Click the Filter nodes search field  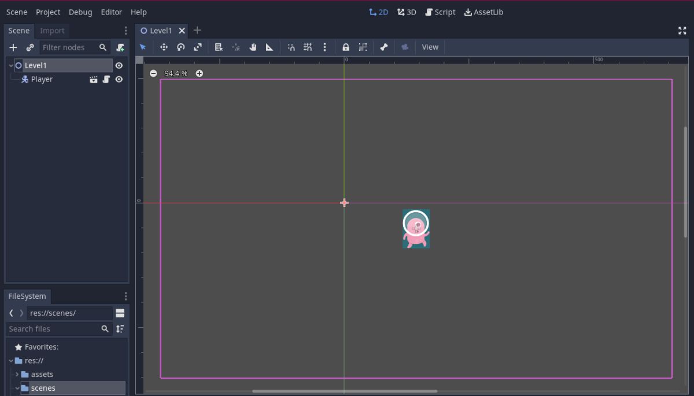pos(74,47)
